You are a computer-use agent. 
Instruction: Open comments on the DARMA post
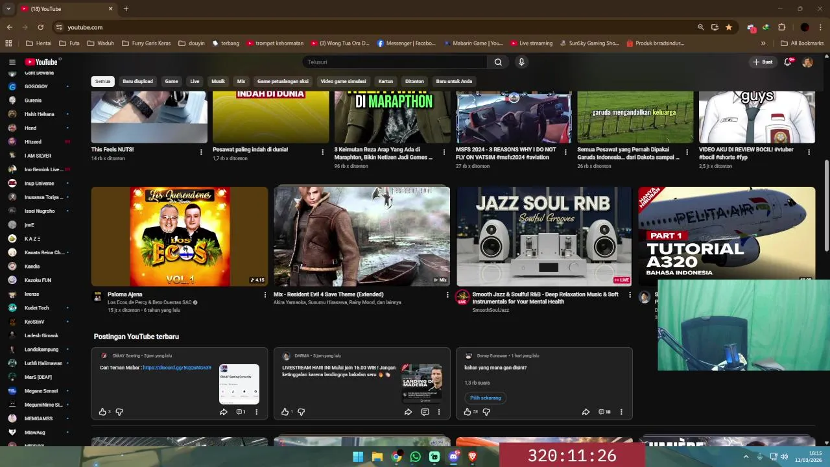(x=425, y=412)
